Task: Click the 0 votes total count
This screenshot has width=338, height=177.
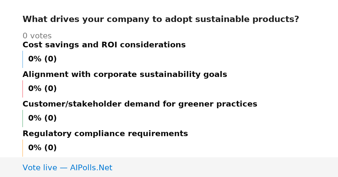Action: pos(37,36)
